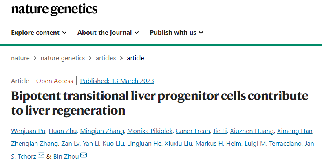Click Published: 13 March 2023 link
This screenshot has width=322, height=166.
117,81
